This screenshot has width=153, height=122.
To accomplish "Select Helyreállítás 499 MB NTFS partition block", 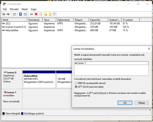I will coord(39,79).
